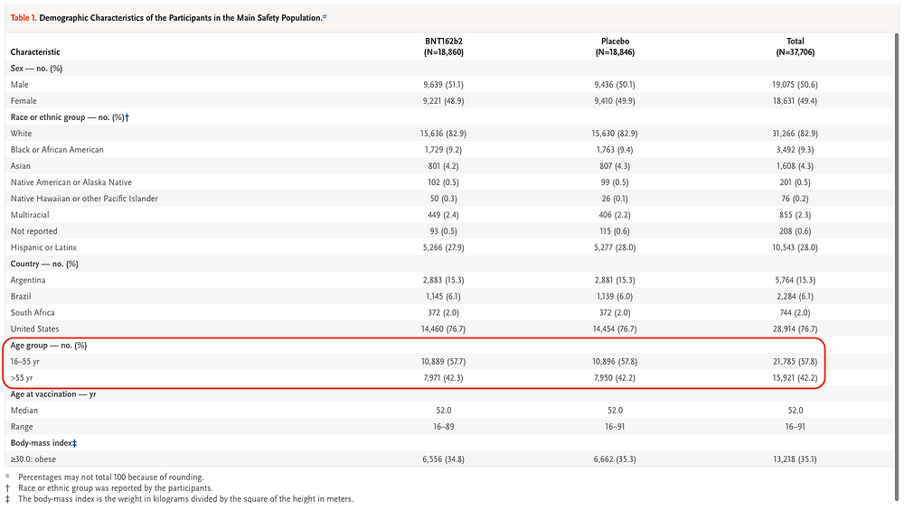Click the obese BMI row label
This screenshot has height=519, width=904.
click(33, 459)
